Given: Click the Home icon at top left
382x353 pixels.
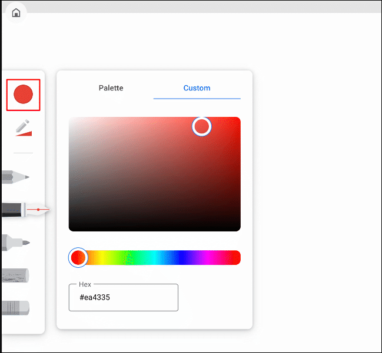Looking at the screenshot, I should (x=16, y=13).
